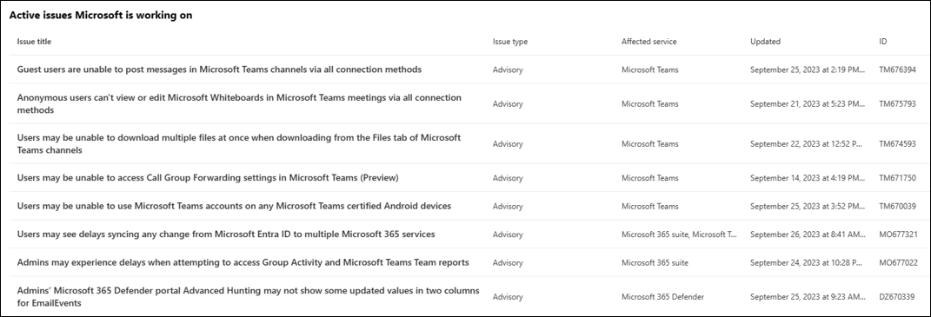This screenshot has width=931, height=317.
Task: Open the anonymous users Microsoft Whiteboards issue
Action: click(239, 104)
